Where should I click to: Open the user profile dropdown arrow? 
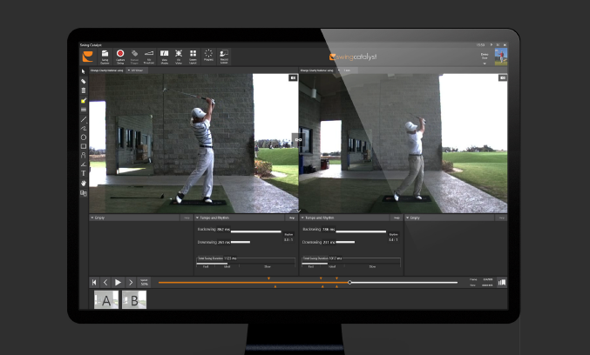485,62
